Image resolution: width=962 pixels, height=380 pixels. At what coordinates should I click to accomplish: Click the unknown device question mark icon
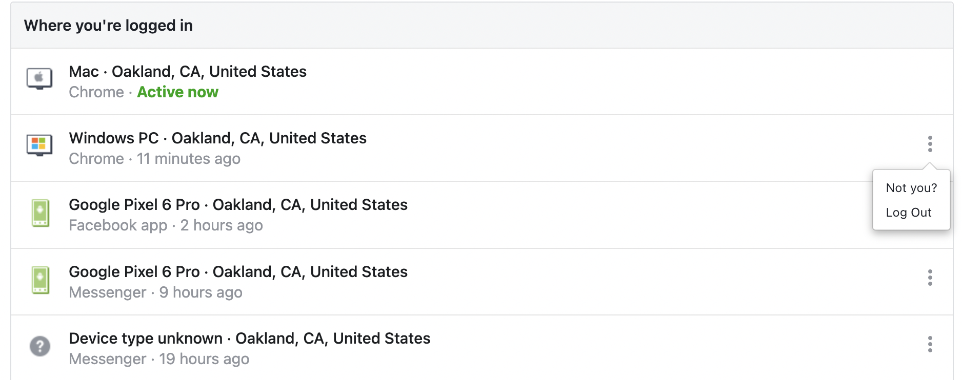(x=40, y=346)
